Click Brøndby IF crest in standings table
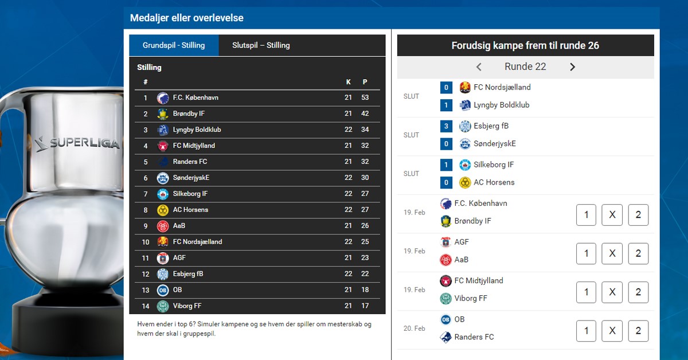Screen dimensions: 688x360 coord(163,114)
